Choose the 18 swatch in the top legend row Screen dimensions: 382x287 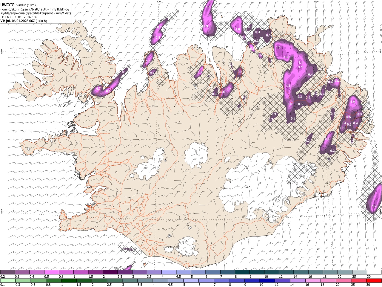click(330, 272)
